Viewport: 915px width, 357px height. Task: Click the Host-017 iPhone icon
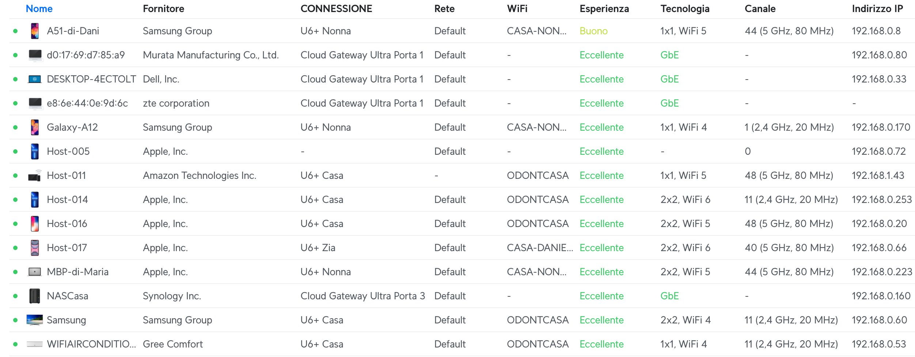pyautogui.click(x=35, y=248)
